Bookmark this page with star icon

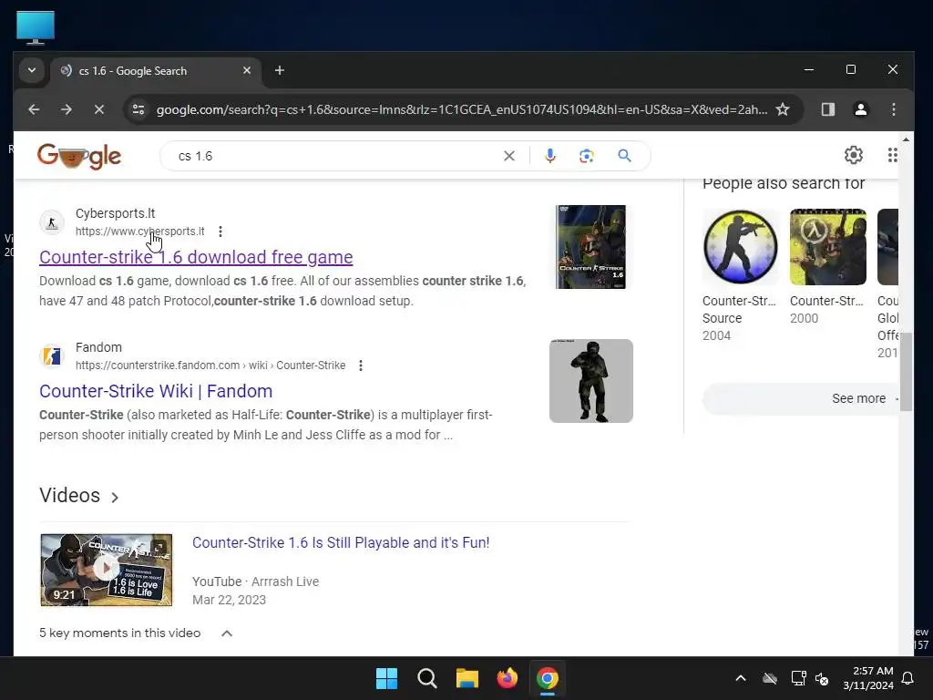point(783,109)
